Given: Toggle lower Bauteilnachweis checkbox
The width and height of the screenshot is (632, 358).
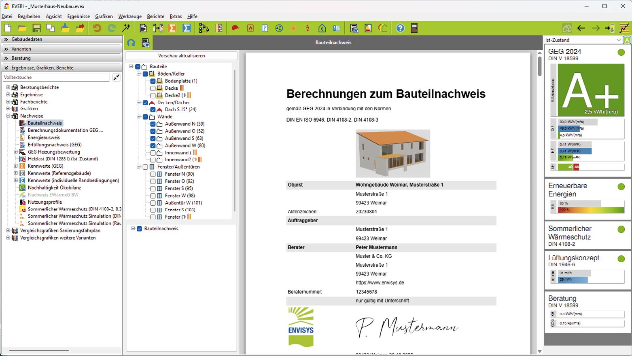Looking at the screenshot, I should tap(140, 229).
